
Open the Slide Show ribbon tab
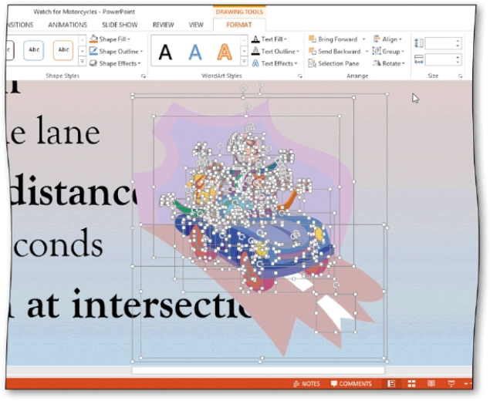[120, 25]
